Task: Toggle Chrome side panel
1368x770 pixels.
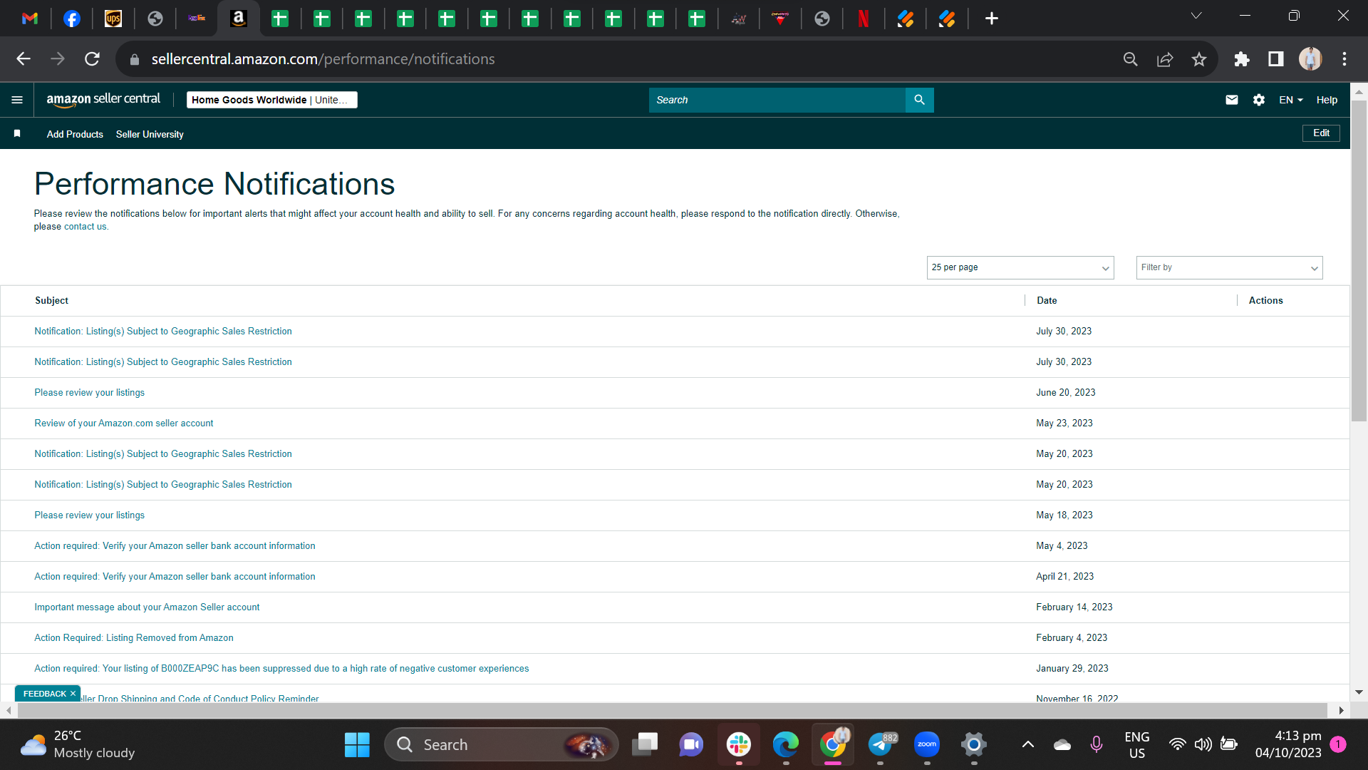Action: [x=1276, y=59]
